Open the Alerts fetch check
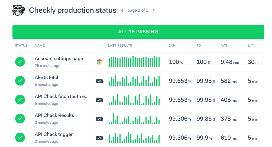Image resolution: width=272 pixels, height=147 pixels. click(x=47, y=78)
